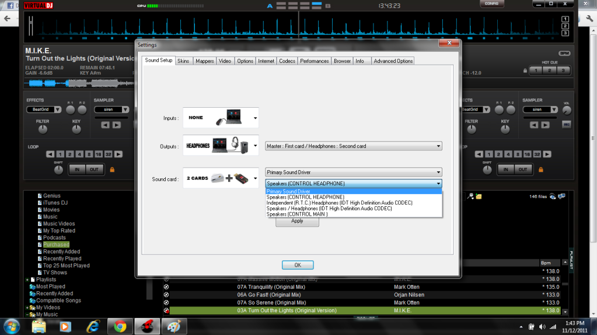Select track 07A Tranquility (Original Mix)

click(x=271, y=287)
